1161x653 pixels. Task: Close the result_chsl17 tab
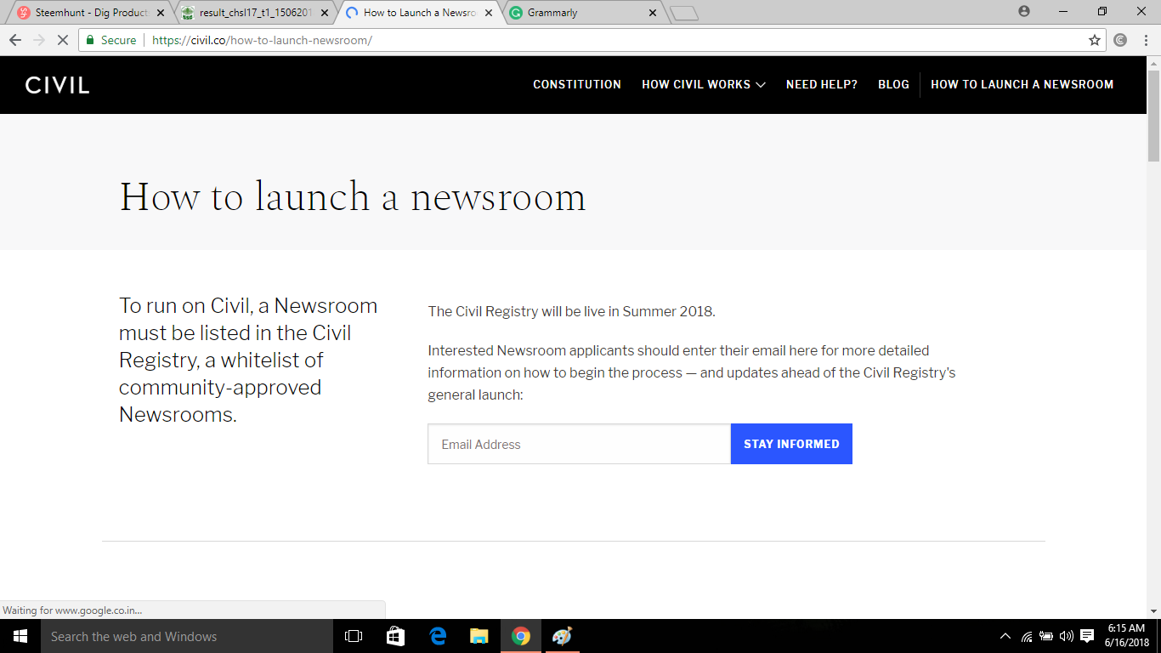(326, 13)
